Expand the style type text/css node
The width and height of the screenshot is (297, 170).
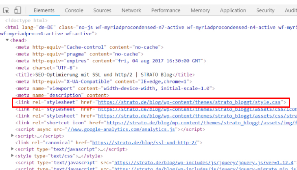pyautogui.click(x=12, y=156)
